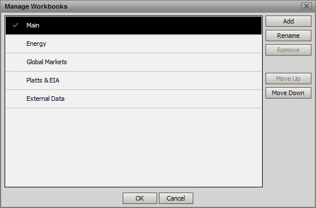Image resolution: width=316 pixels, height=208 pixels.
Task: Click the Manage Workbooks title bar
Action: pos(151,6)
